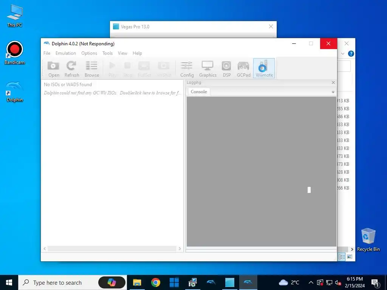Screen dimensions: 387x290
Task: Open Copilot from the taskbar search box
Action: tap(111, 282)
